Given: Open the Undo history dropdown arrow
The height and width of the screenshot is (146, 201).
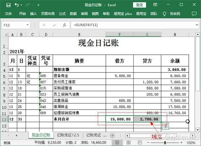Looking at the screenshot, I should (22, 5).
